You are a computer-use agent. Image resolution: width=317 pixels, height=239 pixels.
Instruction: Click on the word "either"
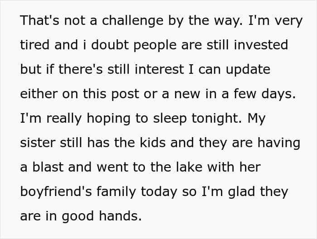pyautogui.click(x=39, y=94)
